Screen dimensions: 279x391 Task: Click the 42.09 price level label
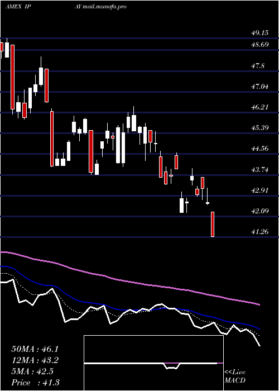point(259,211)
